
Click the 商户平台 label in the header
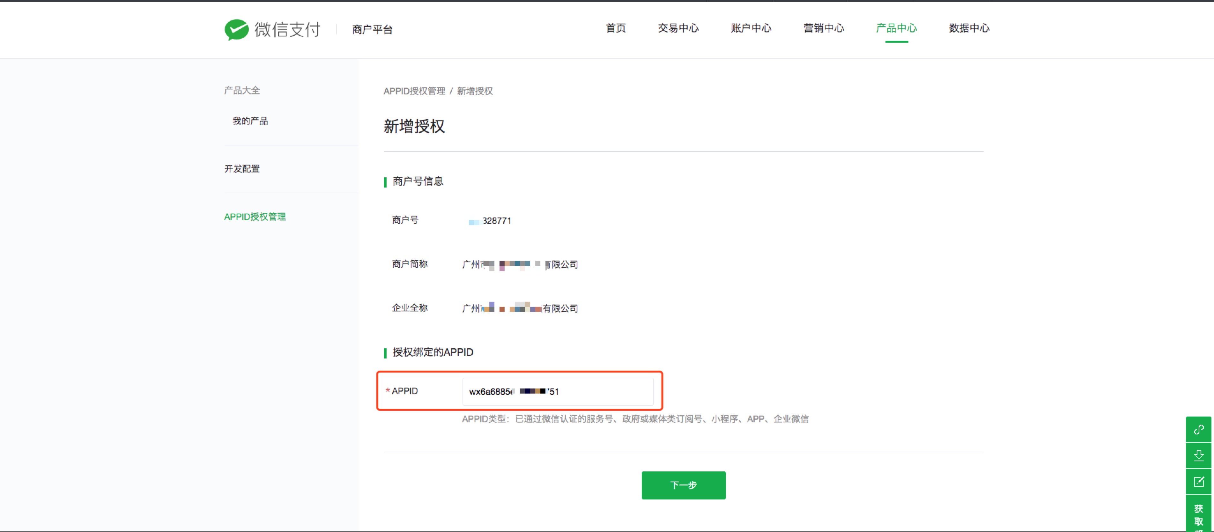372,29
